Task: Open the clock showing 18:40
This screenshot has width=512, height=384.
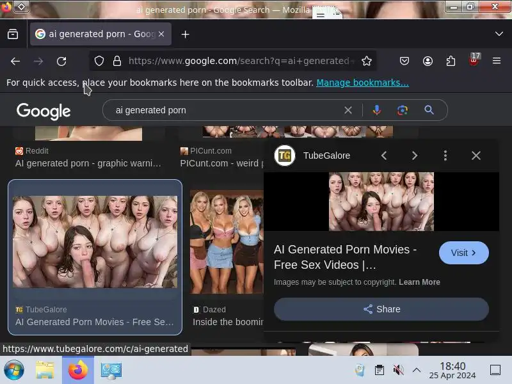Action: pyautogui.click(x=452, y=371)
